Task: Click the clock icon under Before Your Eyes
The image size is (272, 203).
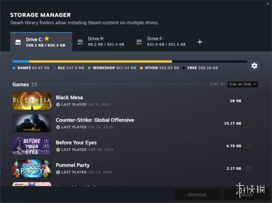Action: [x=58, y=150]
